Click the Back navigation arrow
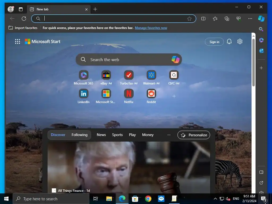Viewport: 272px width, 204px height. pos(12,19)
